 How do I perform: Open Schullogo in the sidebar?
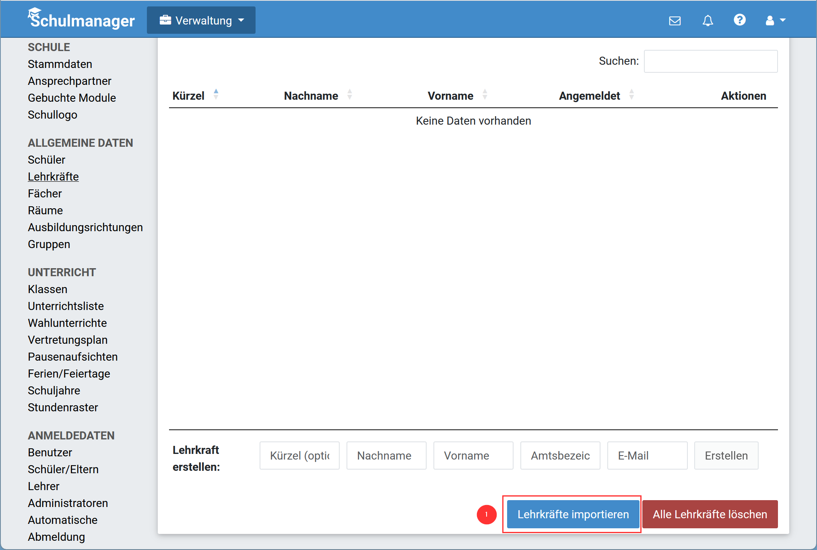point(53,115)
